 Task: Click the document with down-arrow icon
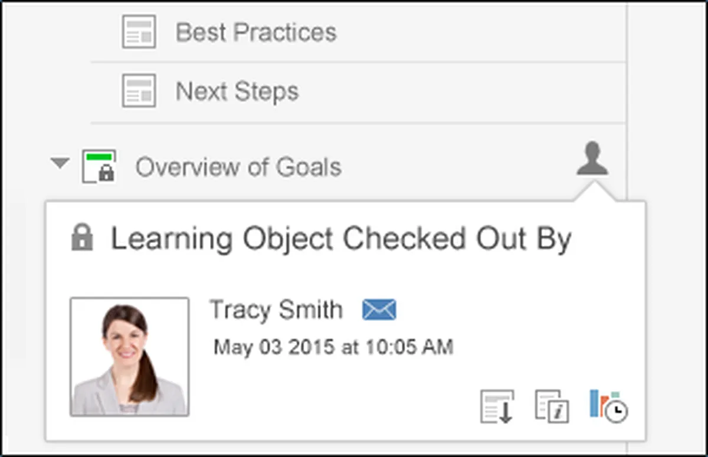[497, 407]
